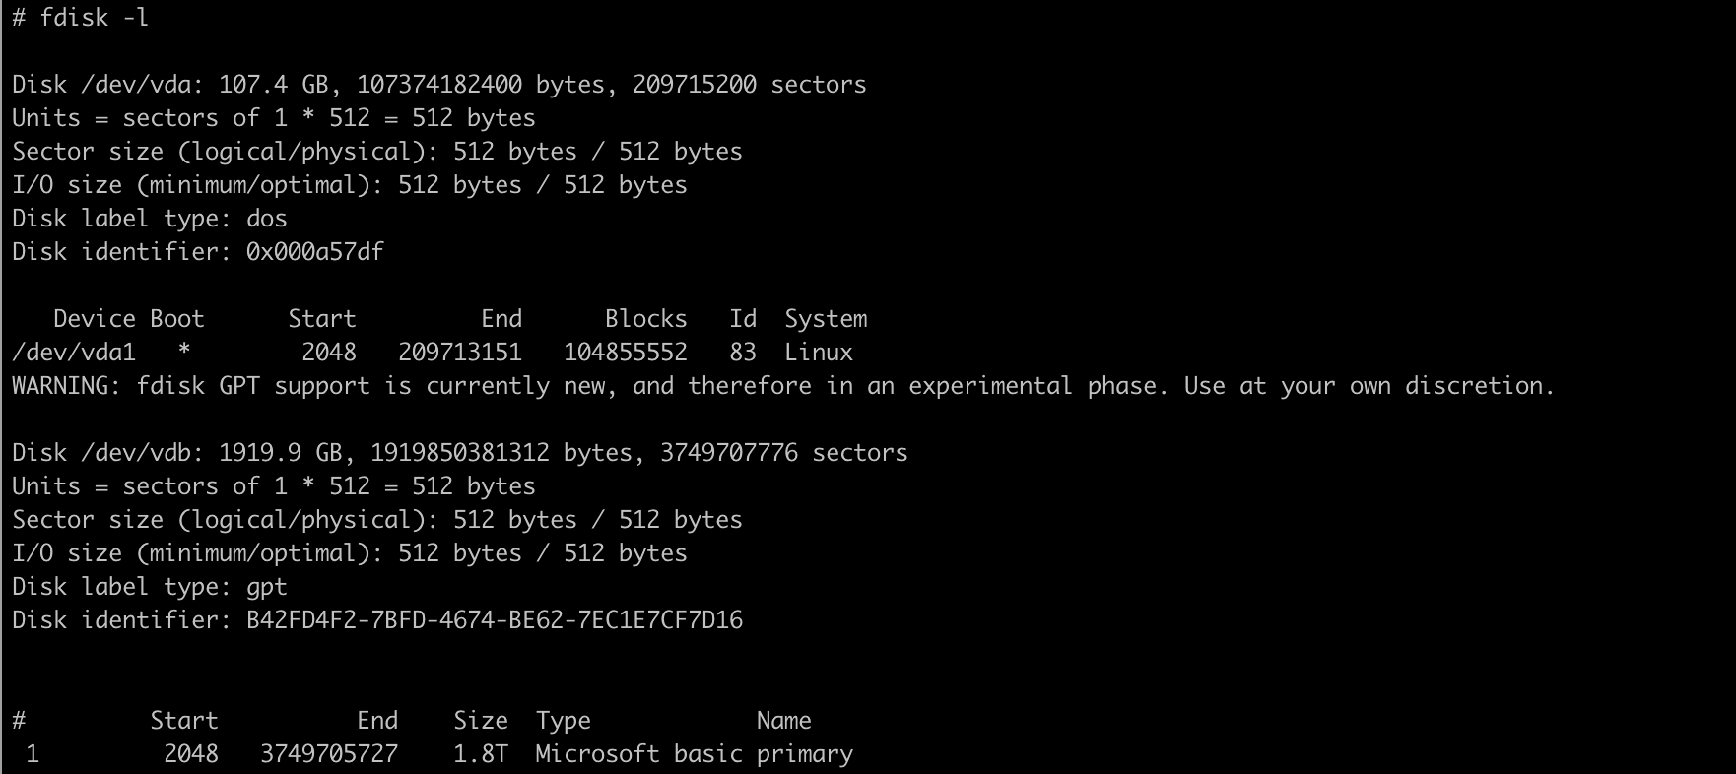Click the /dev/vda disk size line

(x=438, y=85)
